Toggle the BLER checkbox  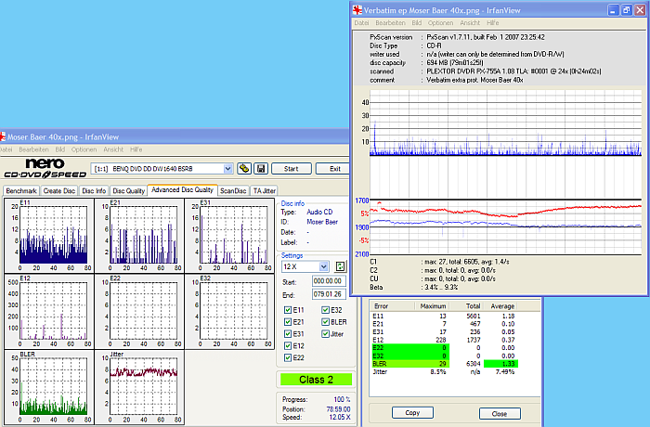[x=325, y=322]
